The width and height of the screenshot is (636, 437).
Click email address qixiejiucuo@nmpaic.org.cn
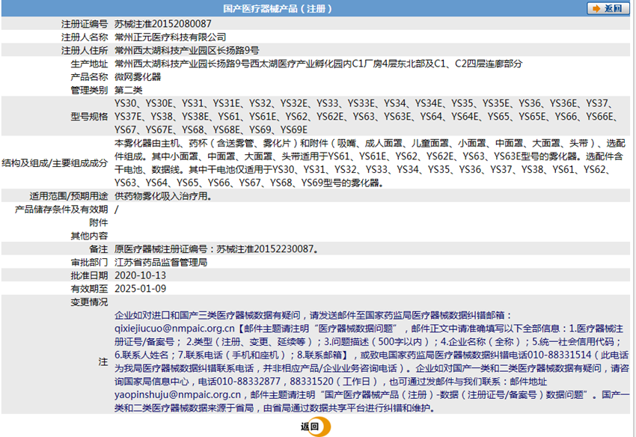tap(174, 328)
